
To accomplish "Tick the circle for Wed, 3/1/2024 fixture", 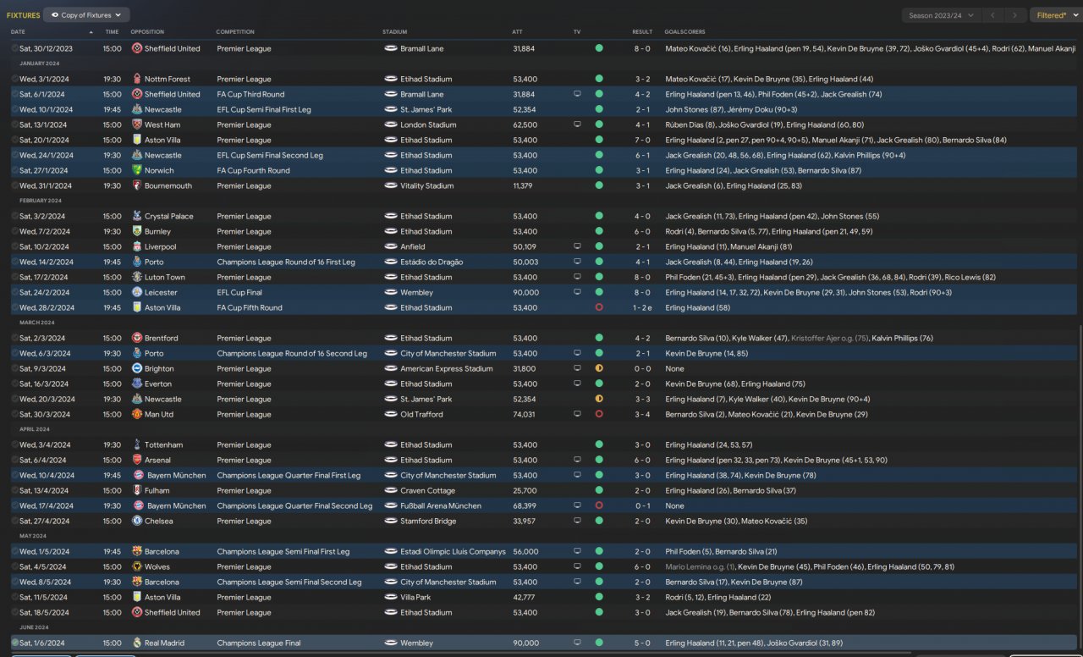I will pos(15,79).
